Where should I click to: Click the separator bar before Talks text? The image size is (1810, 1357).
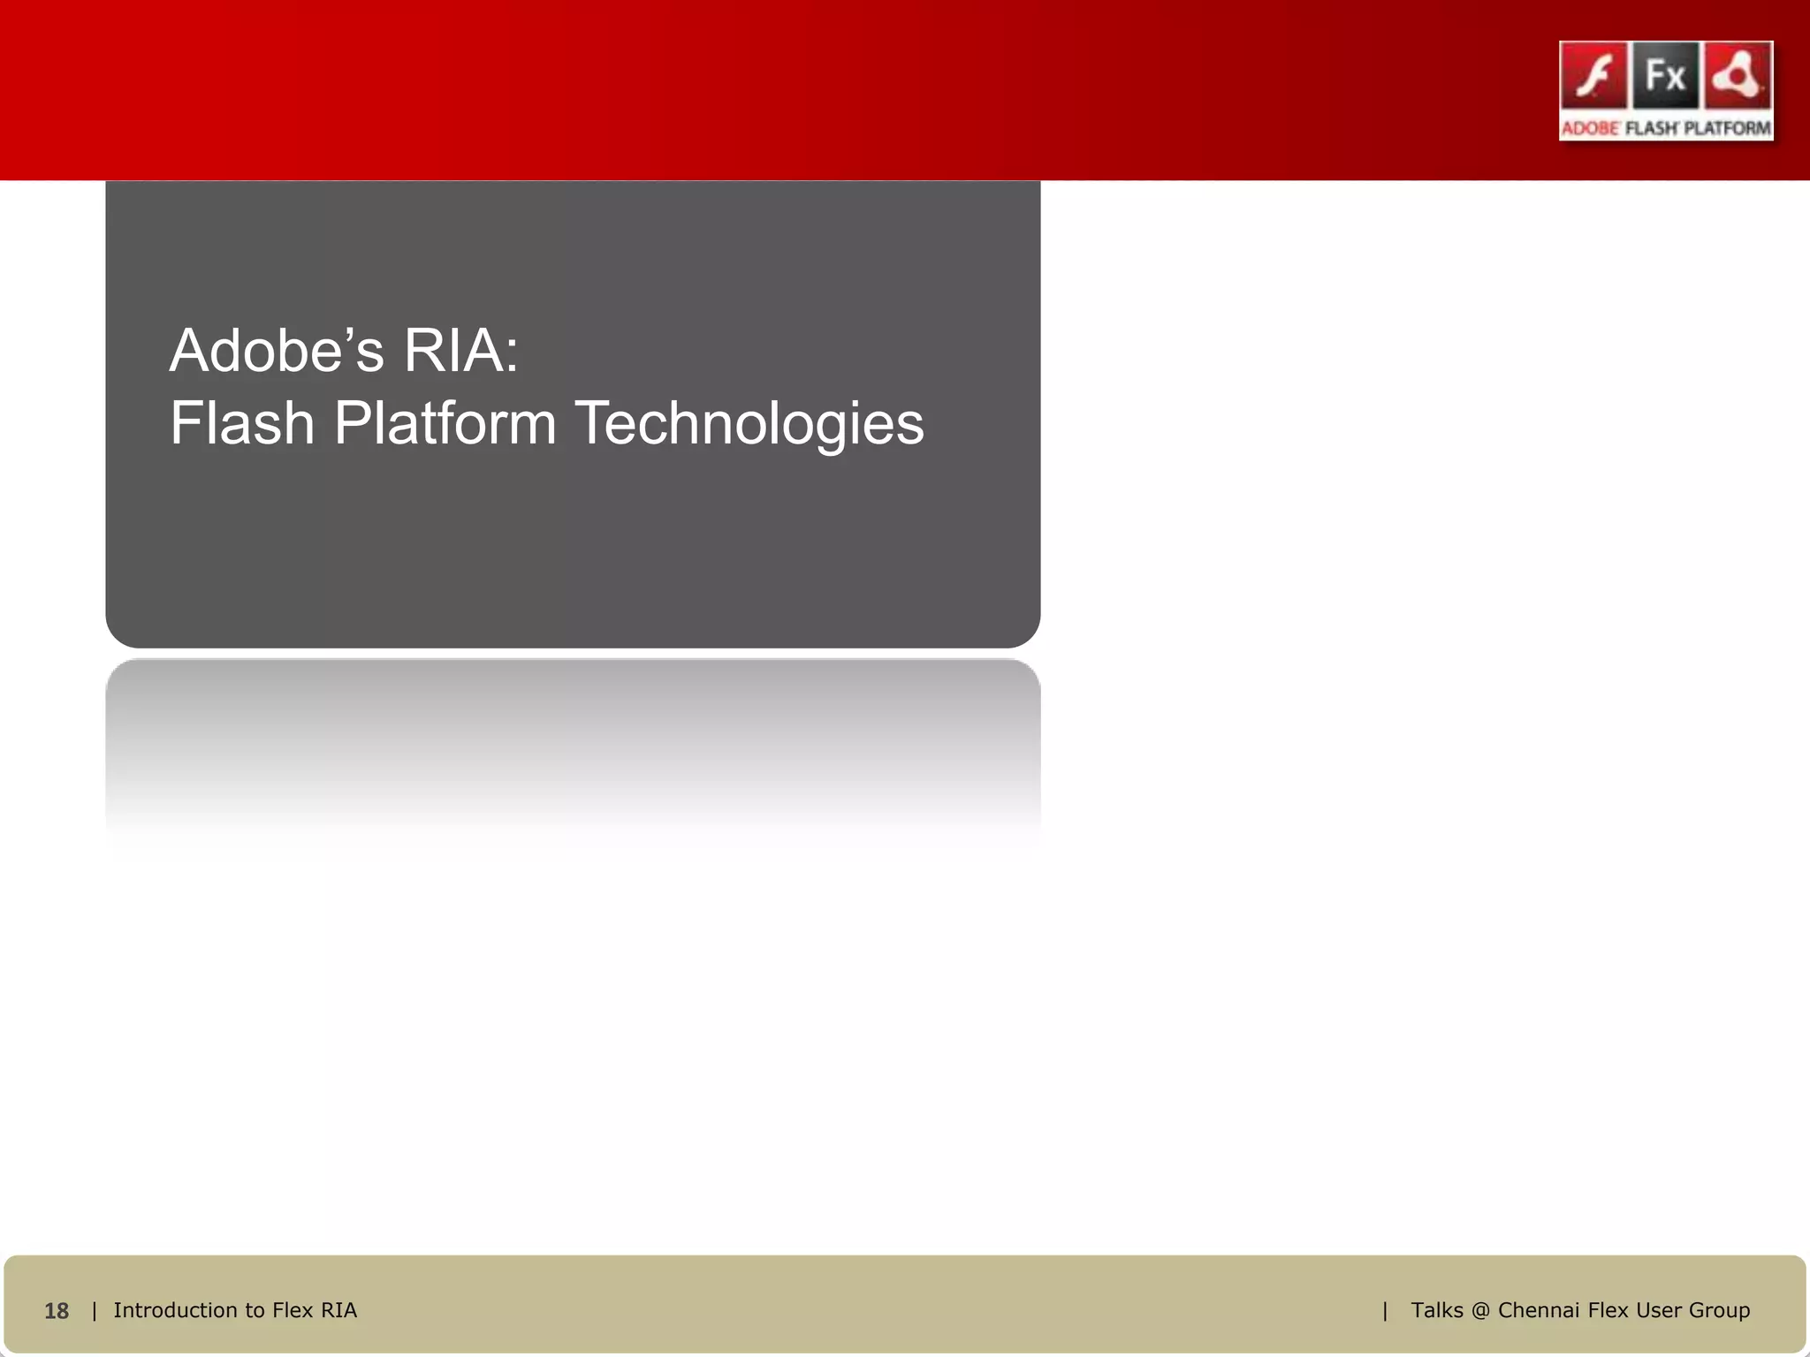pos(1385,1310)
